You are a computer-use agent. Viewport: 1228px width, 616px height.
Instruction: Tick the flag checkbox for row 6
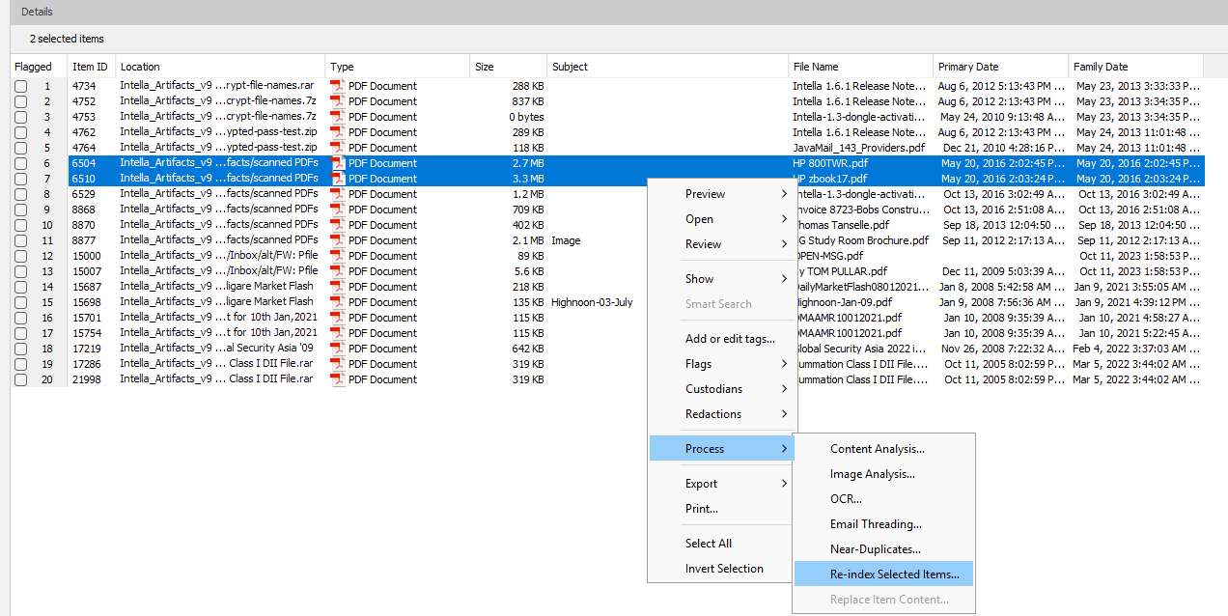click(x=20, y=163)
